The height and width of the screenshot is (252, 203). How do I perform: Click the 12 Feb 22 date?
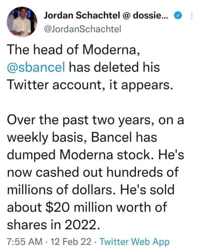tap(71, 241)
